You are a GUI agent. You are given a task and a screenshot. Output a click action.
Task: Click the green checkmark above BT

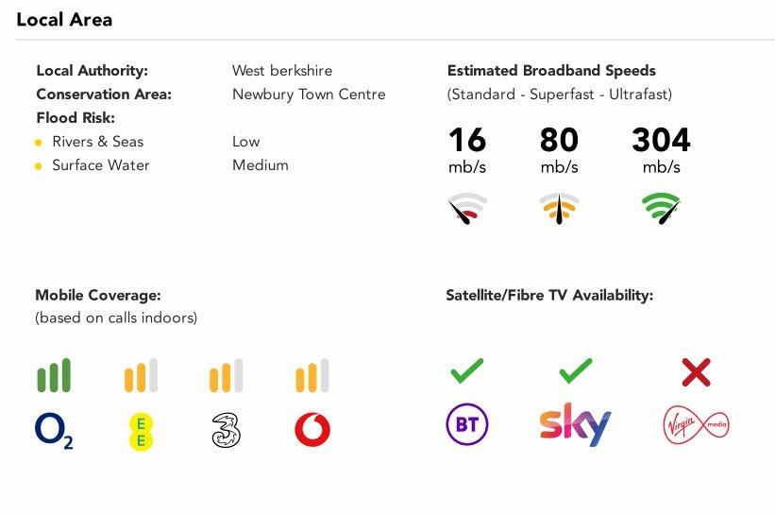click(x=466, y=371)
